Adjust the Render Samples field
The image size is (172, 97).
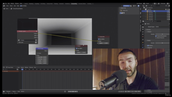162,43
